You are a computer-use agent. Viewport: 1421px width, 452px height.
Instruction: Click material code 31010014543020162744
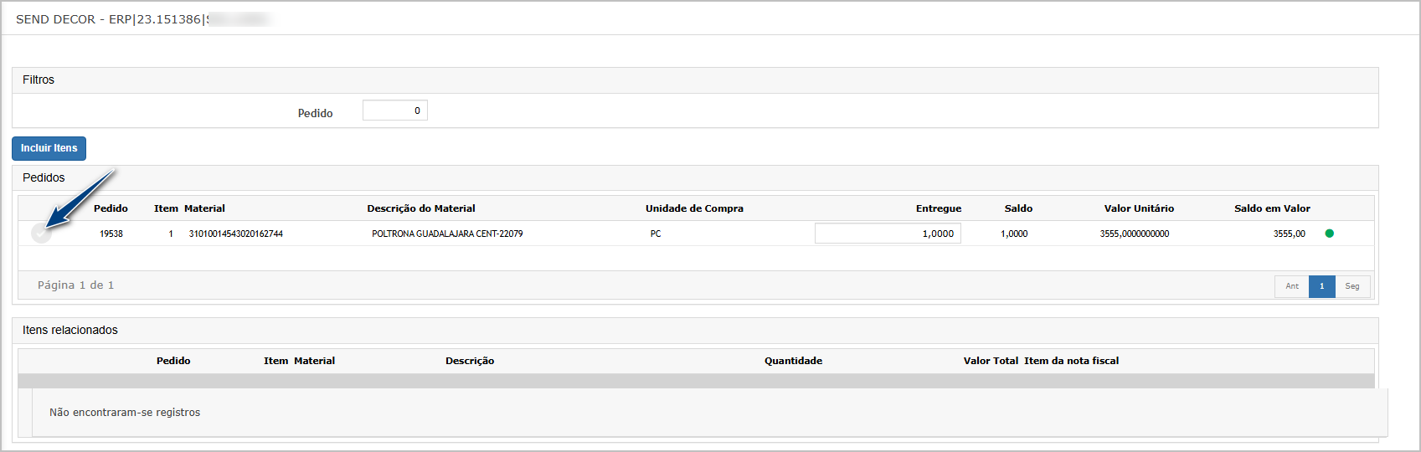[x=236, y=234]
